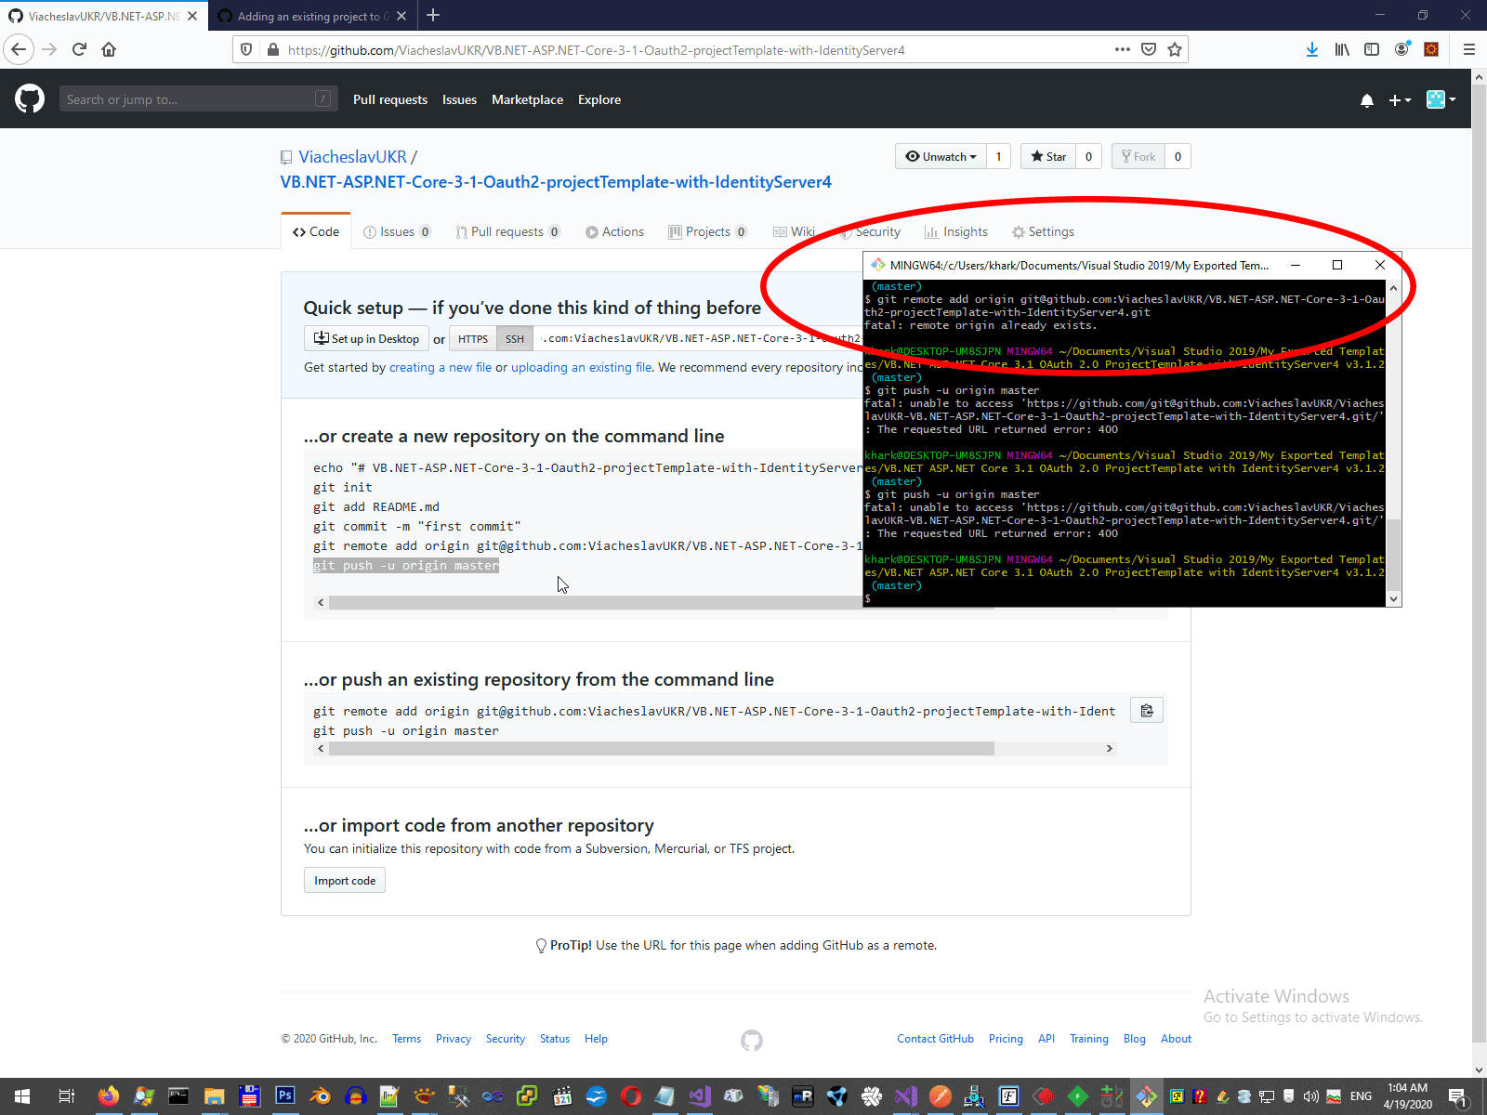Open the user avatar menu in GitHub header
The image size is (1487, 1115).
tap(1441, 99)
